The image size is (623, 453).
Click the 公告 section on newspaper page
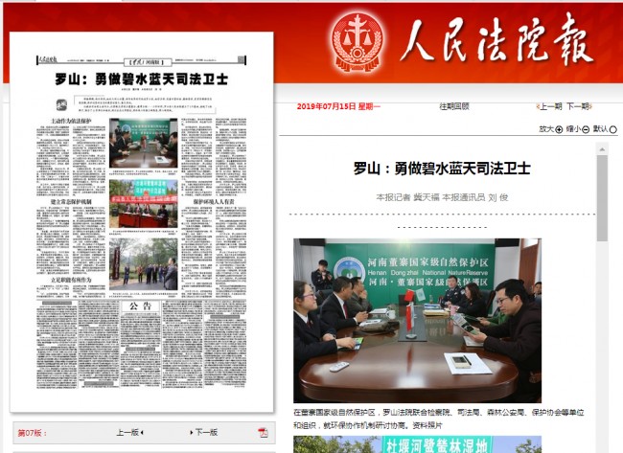140,306
